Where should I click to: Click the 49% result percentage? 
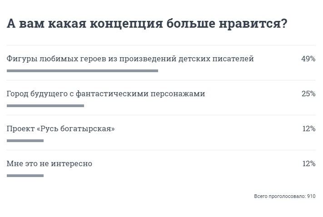(308, 59)
